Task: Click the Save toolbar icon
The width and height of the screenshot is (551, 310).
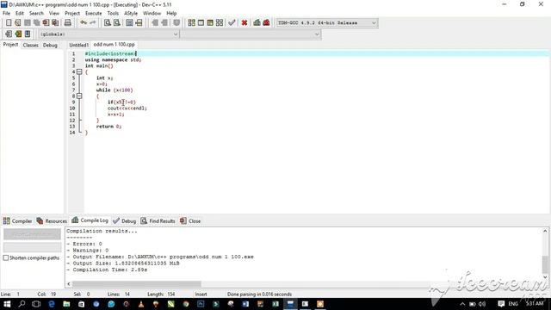Action: pyautogui.click(x=27, y=23)
